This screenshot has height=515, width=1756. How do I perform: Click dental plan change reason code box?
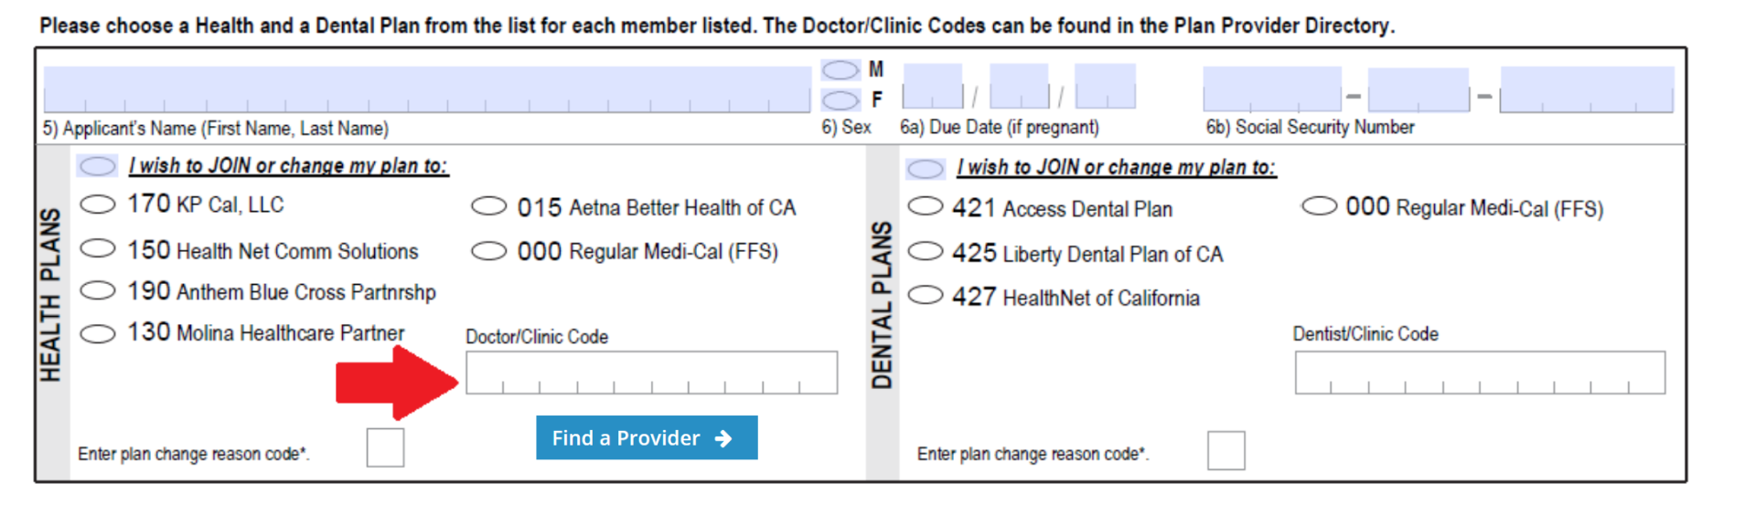click(1226, 450)
